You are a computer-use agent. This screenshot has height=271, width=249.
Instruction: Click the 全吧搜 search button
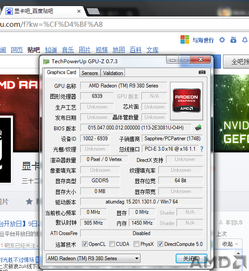click(236, 61)
